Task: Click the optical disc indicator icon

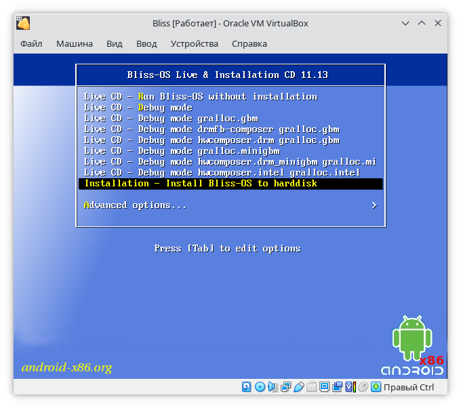Action: [x=260, y=387]
